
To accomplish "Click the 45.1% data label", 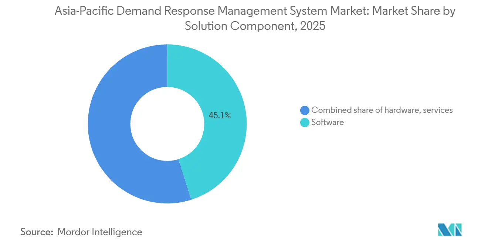I will [x=220, y=115].
